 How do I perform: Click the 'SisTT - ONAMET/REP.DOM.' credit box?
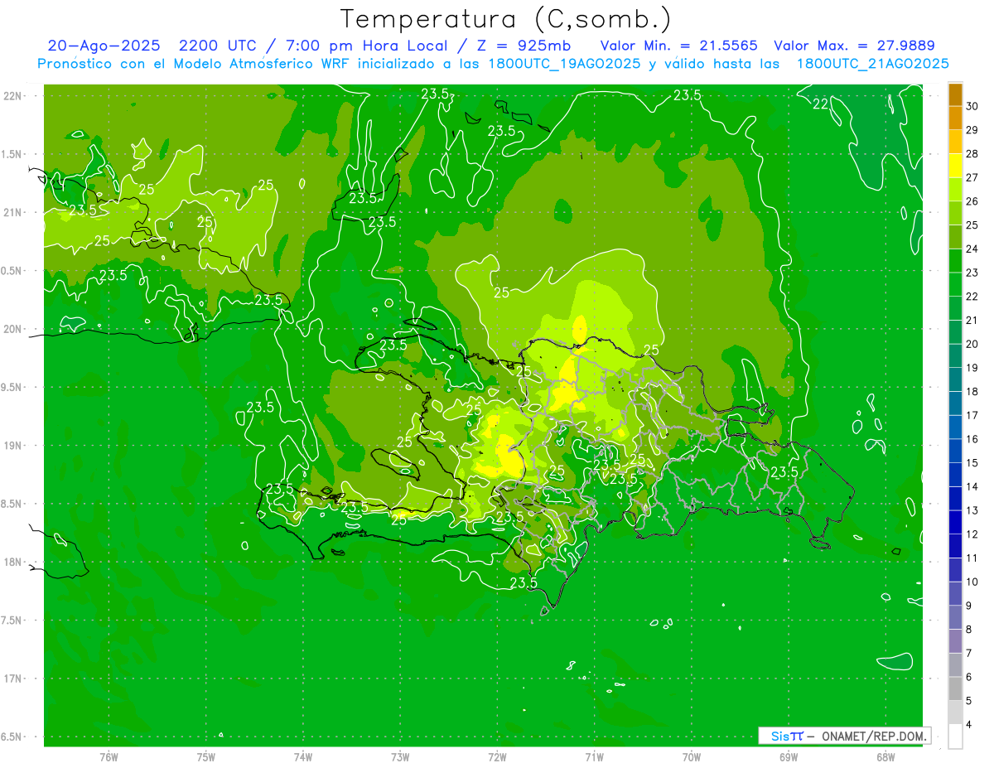pos(844,736)
